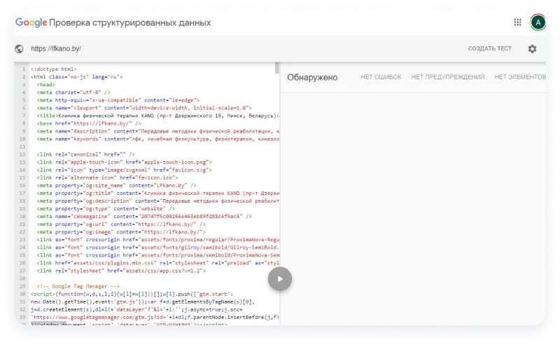
Task: Click the app.css?v=1.2 stylesheet line
Action: pos(121,271)
